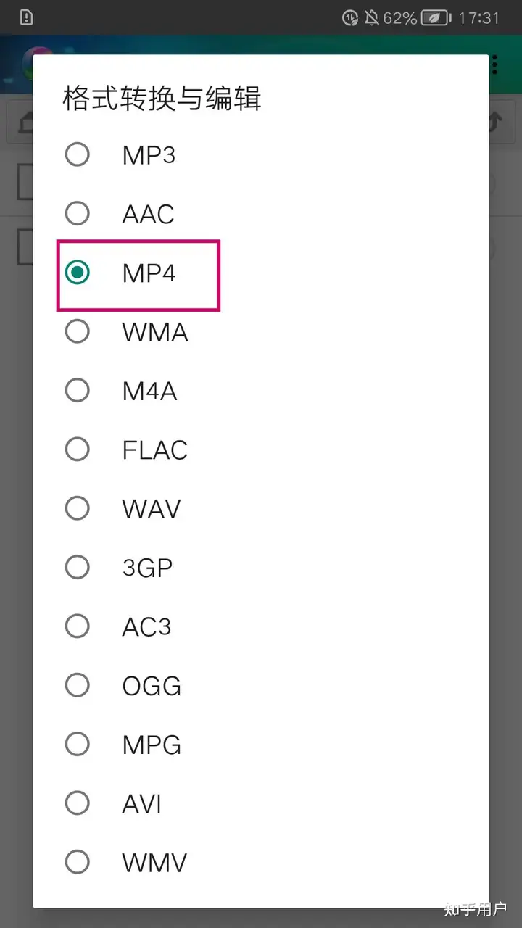Tap the power-saving leaf battery icon
This screenshot has width=522, height=928.
pyautogui.click(x=436, y=17)
